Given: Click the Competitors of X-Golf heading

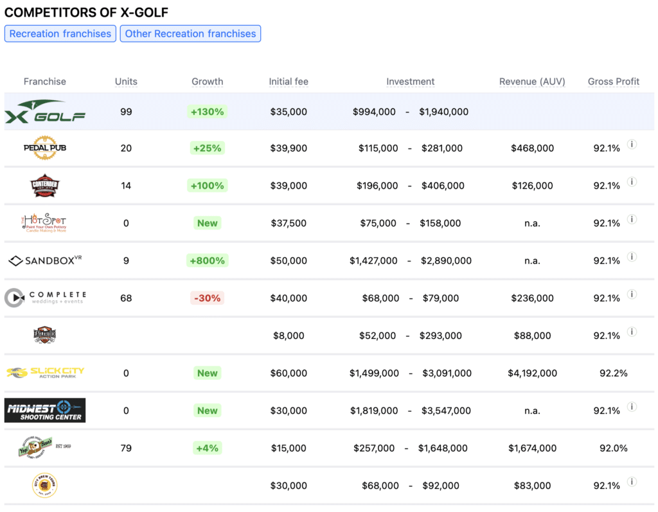Looking at the screenshot, I should [x=87, y=12].
